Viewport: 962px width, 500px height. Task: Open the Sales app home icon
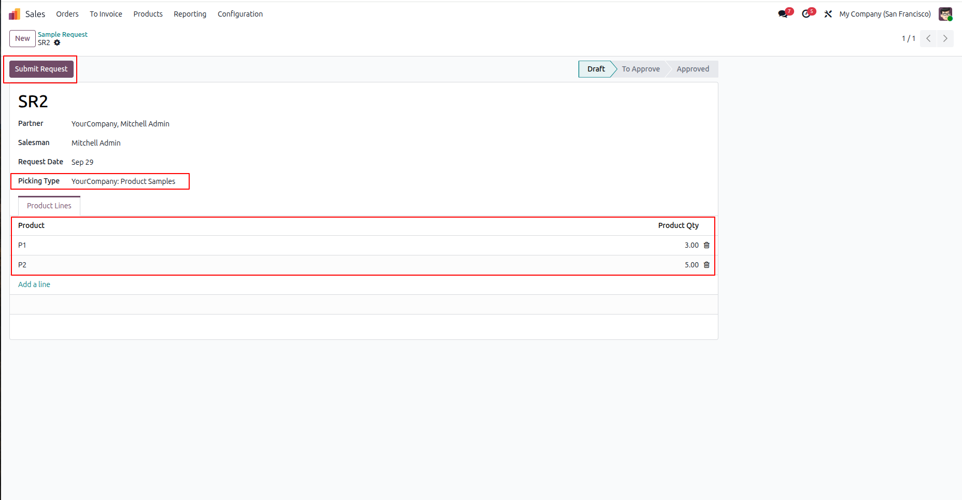[x=15, y=14]
